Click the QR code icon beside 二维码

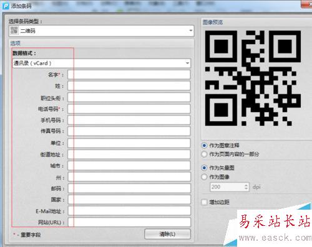(14, 30)
